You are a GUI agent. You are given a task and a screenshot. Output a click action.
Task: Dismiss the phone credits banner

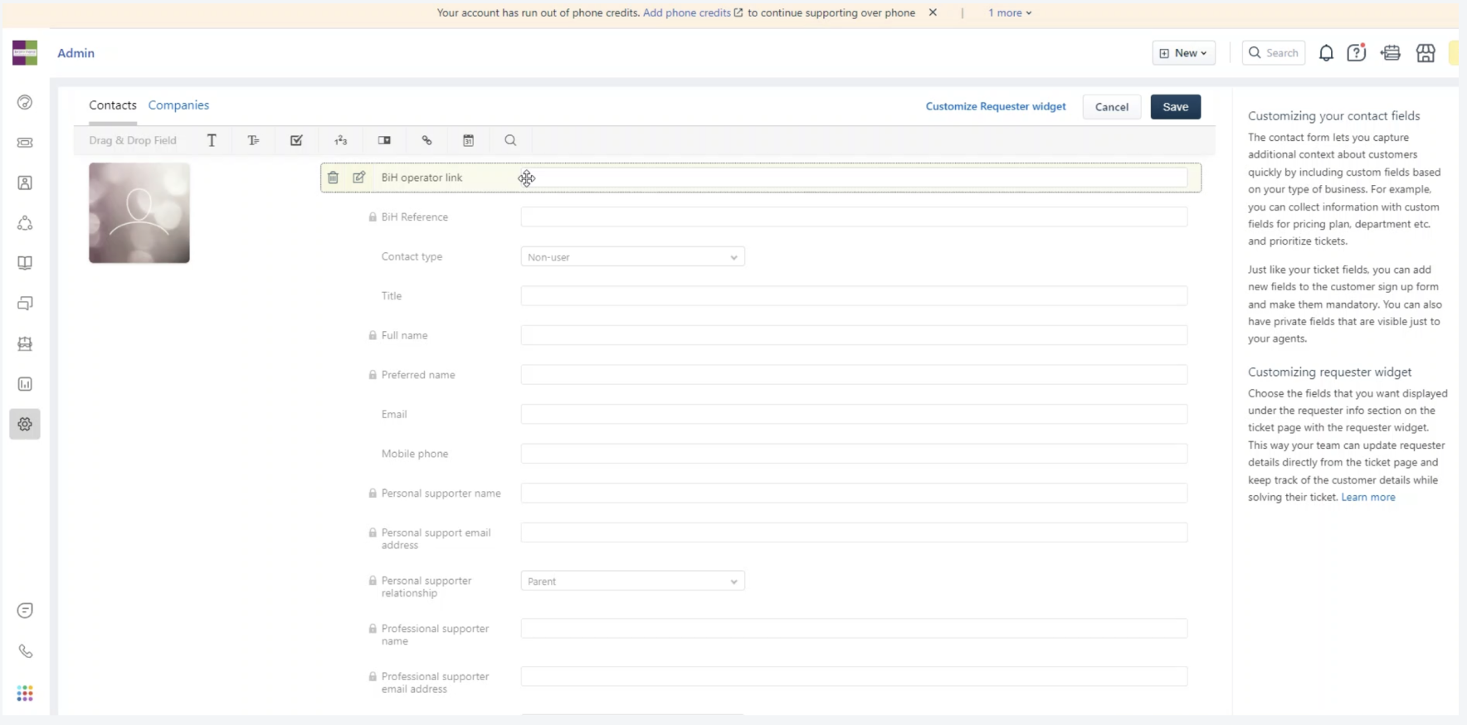(x=933, y=12)
